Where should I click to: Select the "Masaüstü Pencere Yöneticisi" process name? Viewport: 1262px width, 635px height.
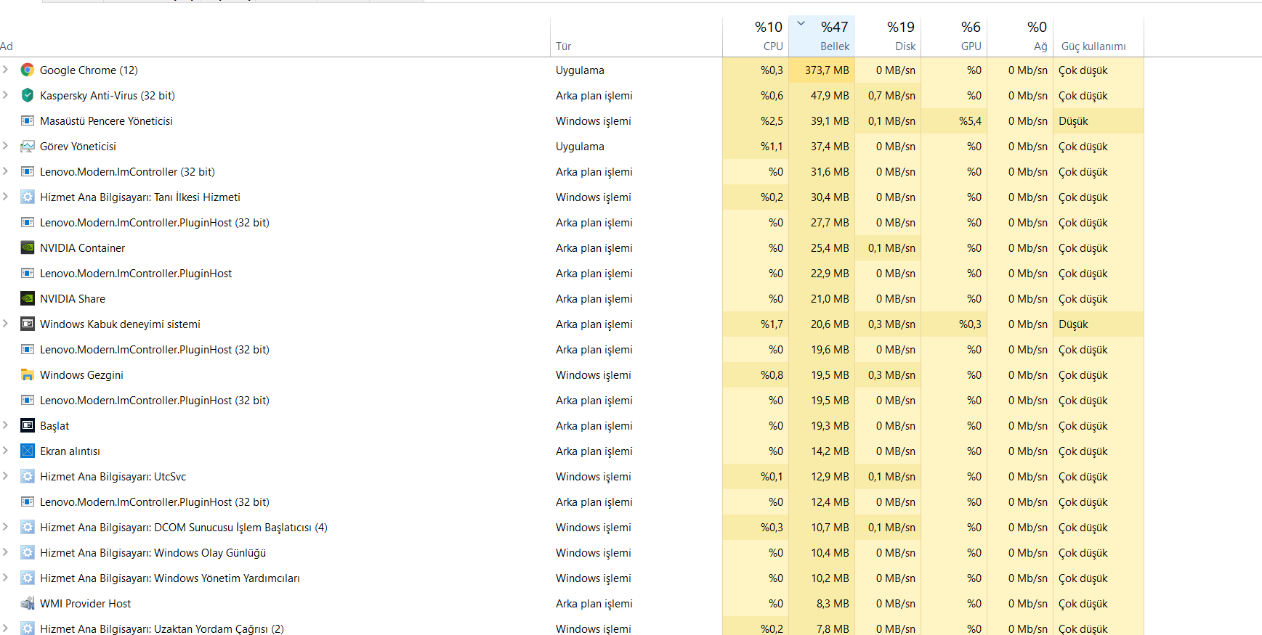click(106, 121)
